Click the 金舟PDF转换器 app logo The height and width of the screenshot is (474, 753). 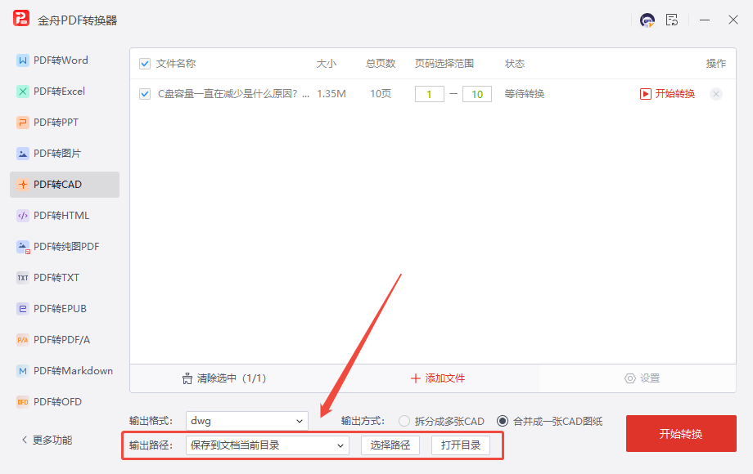[21, 19]
